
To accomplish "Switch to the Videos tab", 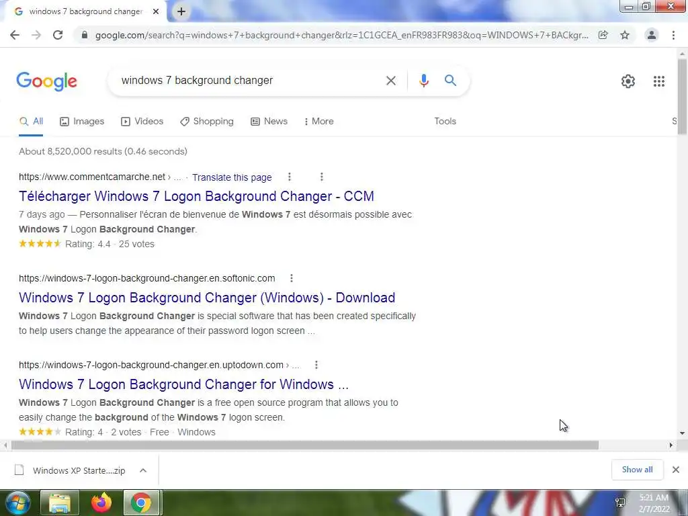I will (142, 122).
